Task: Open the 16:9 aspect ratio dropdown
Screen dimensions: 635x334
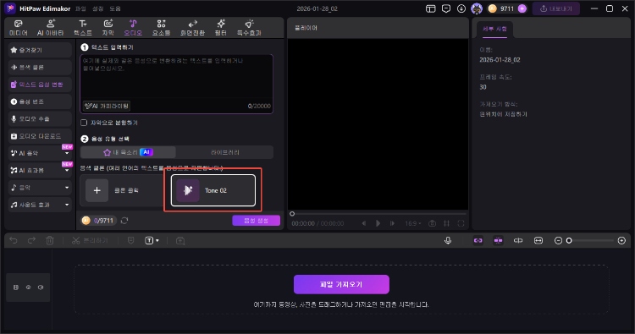Action: 413,223
